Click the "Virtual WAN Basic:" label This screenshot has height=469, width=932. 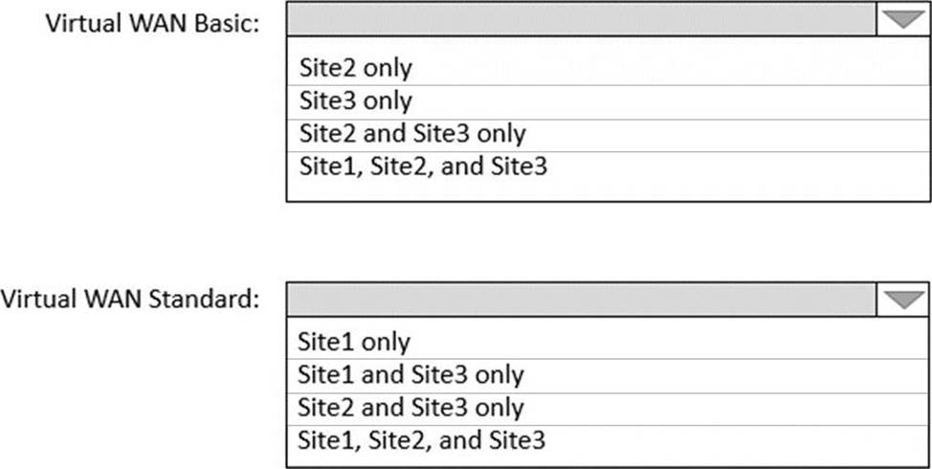click(x=152, y=24)
